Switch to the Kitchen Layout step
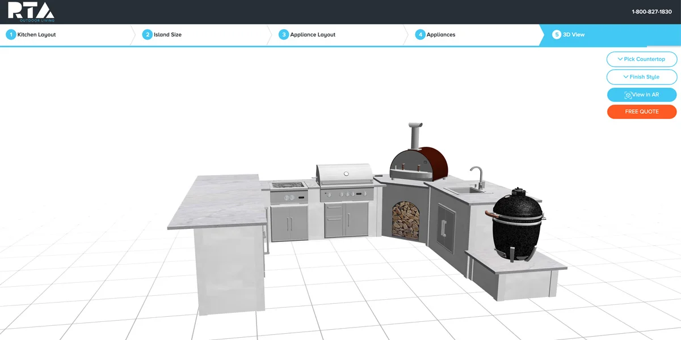The height and width of the screenshot is (340, 681). click(x=37, y=34)
